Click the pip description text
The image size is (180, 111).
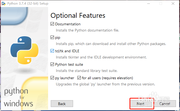pos(111,44)
